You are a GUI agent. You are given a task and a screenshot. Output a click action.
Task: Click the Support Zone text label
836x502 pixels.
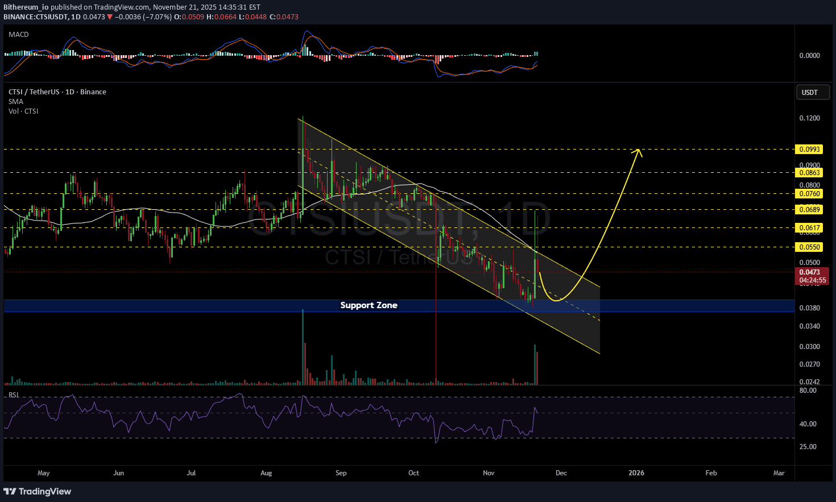pos(369,305)
